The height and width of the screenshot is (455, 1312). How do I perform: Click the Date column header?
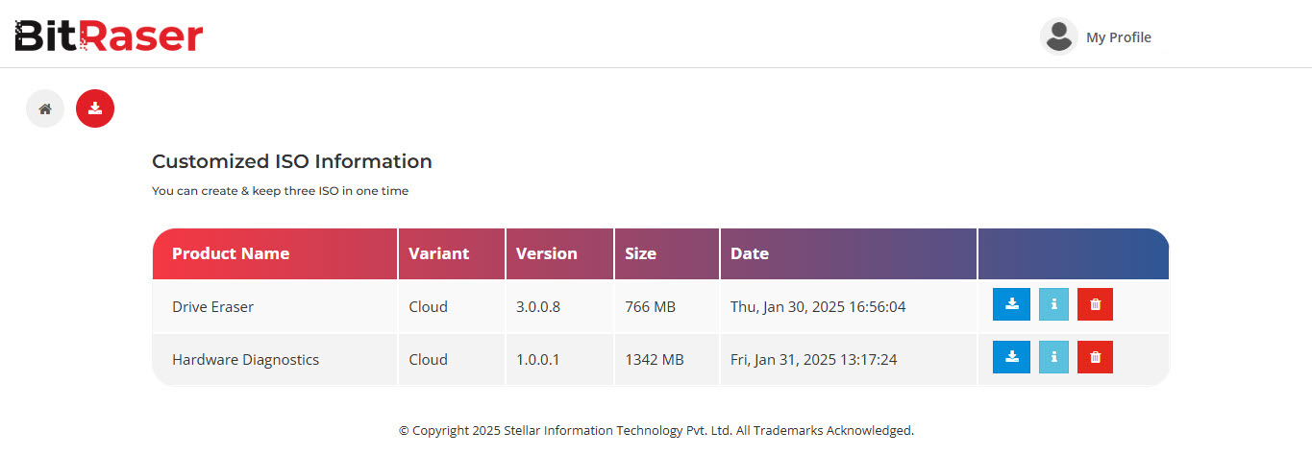point(749,253)
